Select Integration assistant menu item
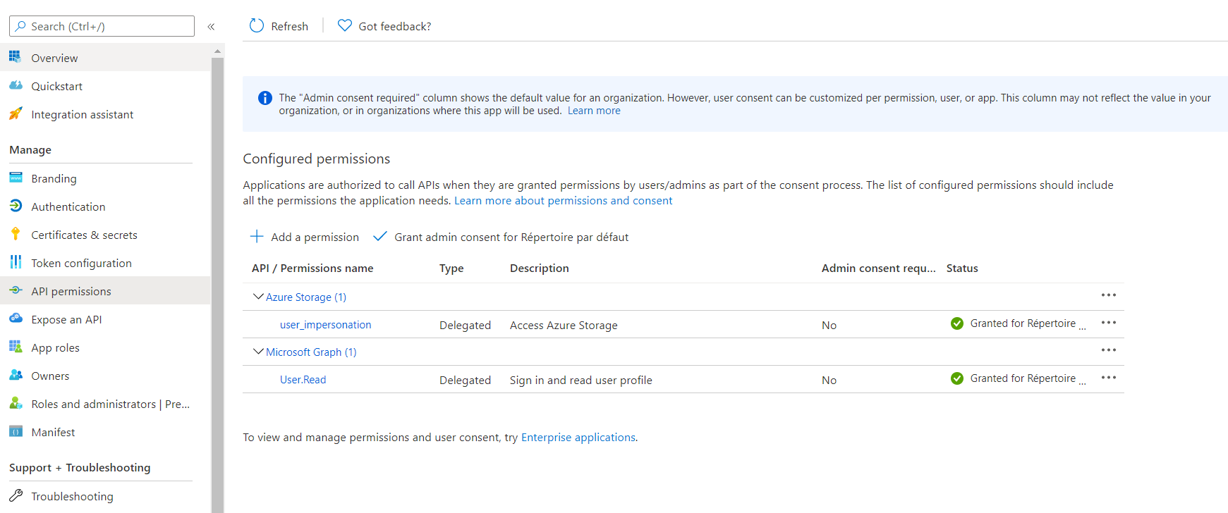Screen dimensions: 1228x513 point(105,113)
